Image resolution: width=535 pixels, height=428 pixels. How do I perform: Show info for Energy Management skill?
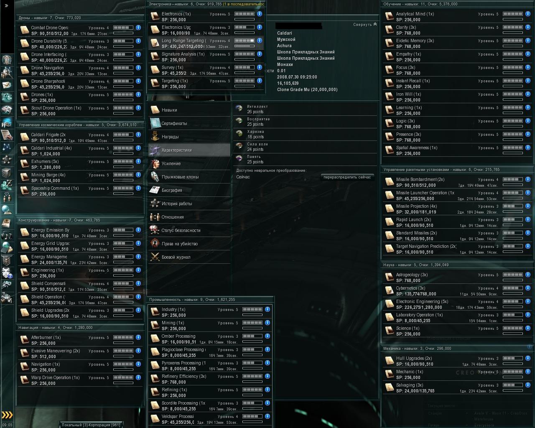coord(138,257)
